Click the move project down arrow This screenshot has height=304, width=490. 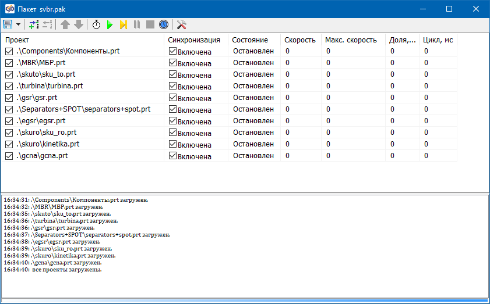(79, 24)
